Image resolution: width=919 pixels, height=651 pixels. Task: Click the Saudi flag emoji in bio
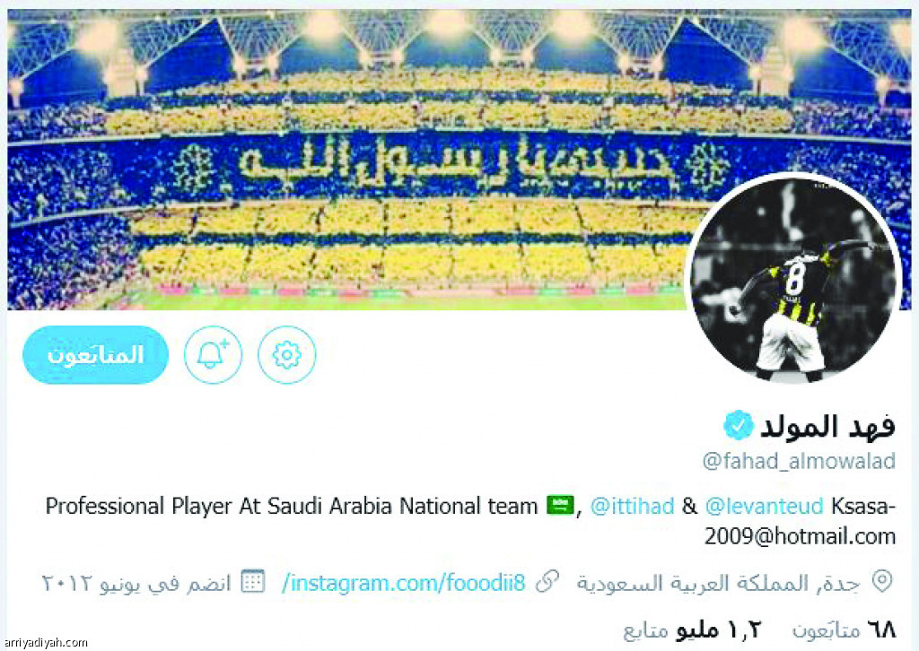560,505
